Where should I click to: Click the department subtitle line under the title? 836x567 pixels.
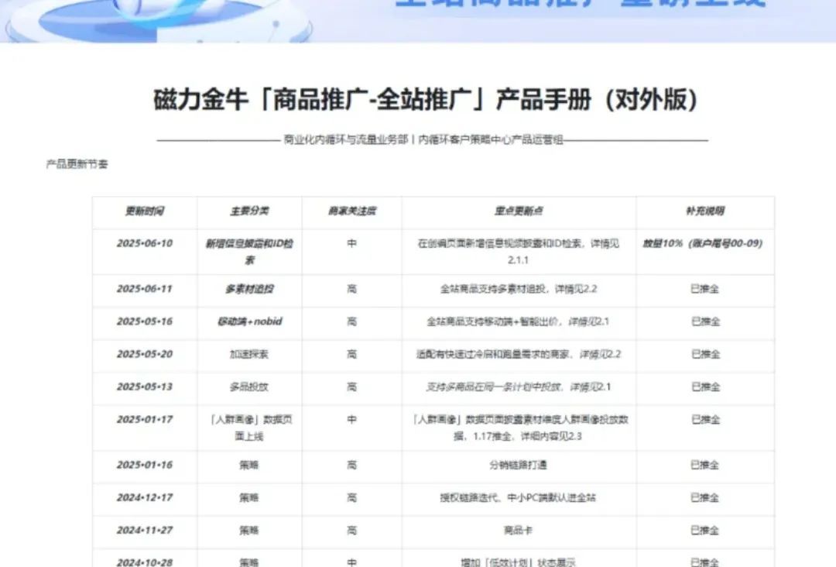423,139
